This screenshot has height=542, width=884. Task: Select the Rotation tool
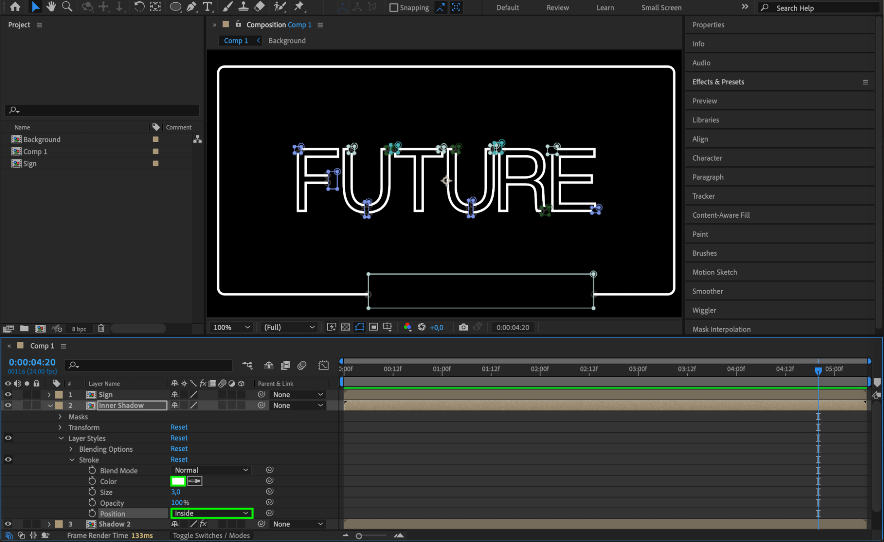(139, 7)
